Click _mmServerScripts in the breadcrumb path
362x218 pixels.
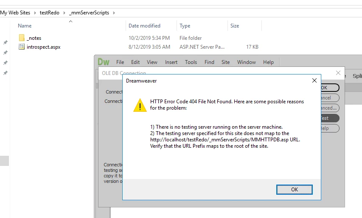point(89,13)
